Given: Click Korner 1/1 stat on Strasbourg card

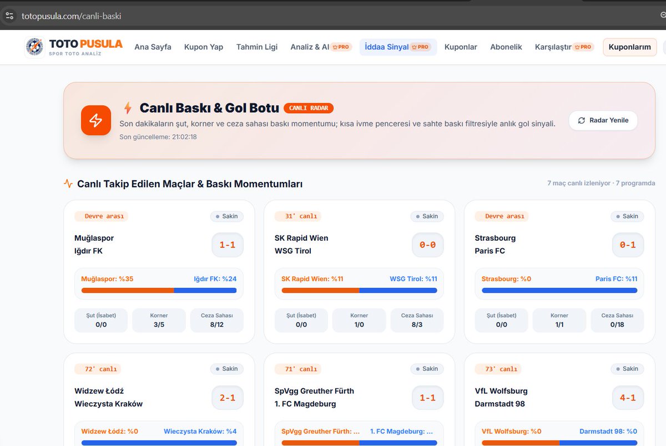Looking at the screenshot, I should pos(559,320).
